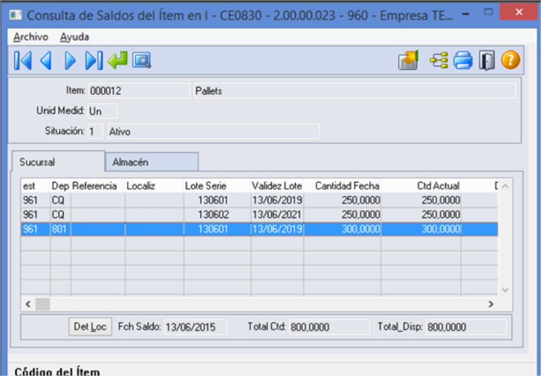
Task: Click the calendar with hand icon
Action: tap(408, 60)
